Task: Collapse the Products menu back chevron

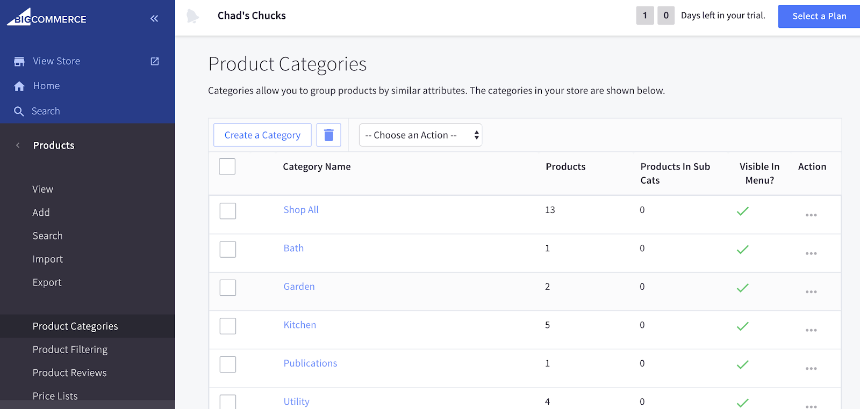Action: [18, 145]
